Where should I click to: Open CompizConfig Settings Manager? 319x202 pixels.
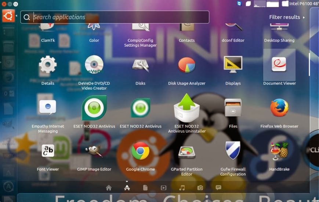coord(140,35)
